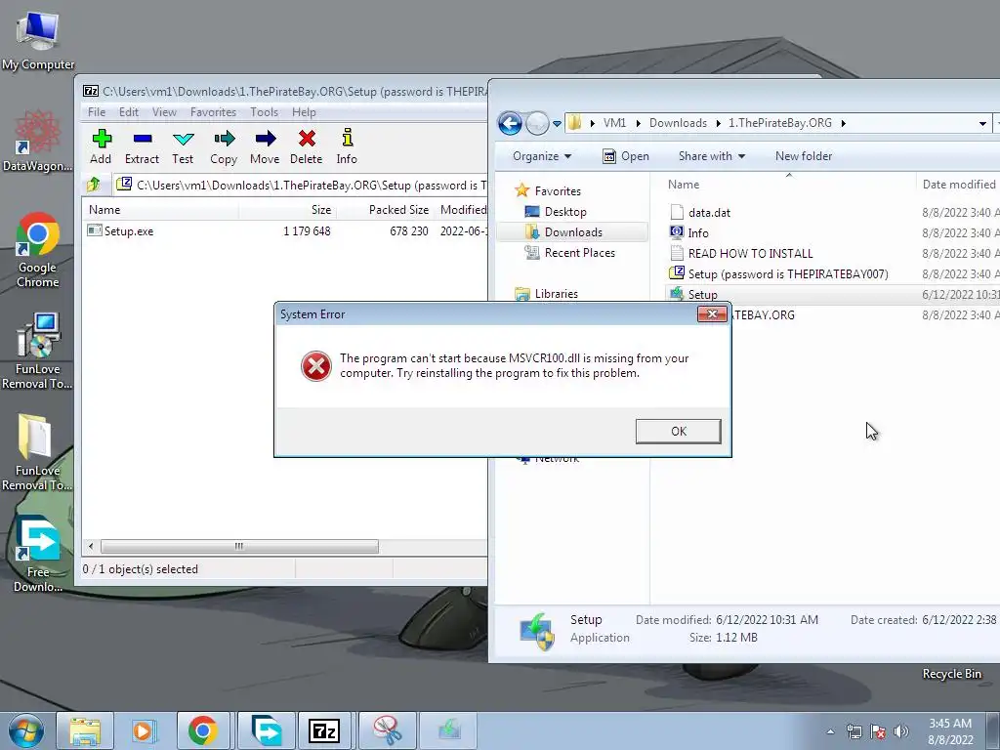This screenshot has width=1000, height=750.
Task: Open Free Download Manager desktop shortcut
Action: (38, 554)
